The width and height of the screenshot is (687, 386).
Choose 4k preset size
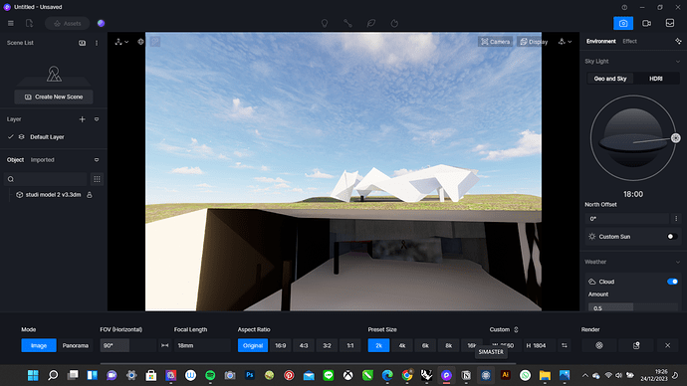tap(402, 345)
